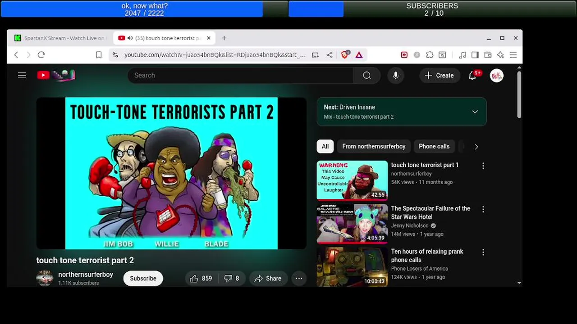Open YouTube guide hamburger menu
Screen dimensions: 577x324
22,76
